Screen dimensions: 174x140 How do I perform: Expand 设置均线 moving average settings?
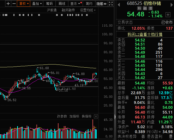(x=88, y=10)
